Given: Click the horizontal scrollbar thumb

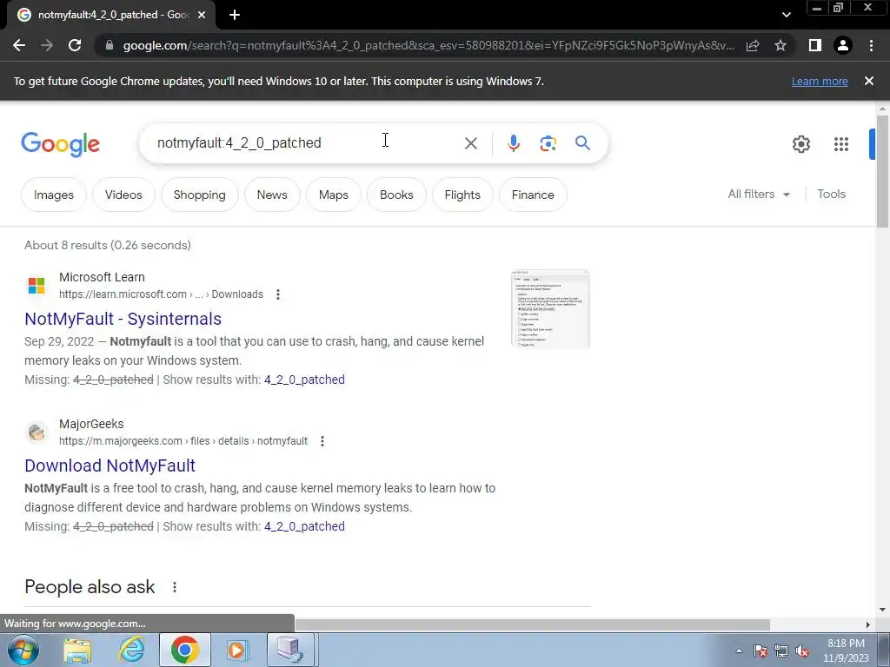Looking at the screenshot, I should (x=533, y=624).
